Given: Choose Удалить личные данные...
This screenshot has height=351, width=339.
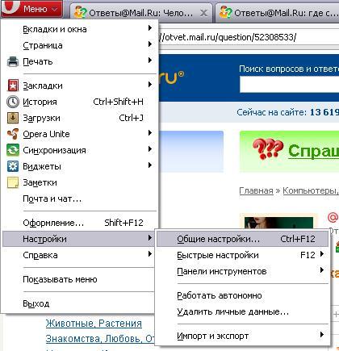Looking at the screenshot, I should pyautogui.click(x=243, y=311).
